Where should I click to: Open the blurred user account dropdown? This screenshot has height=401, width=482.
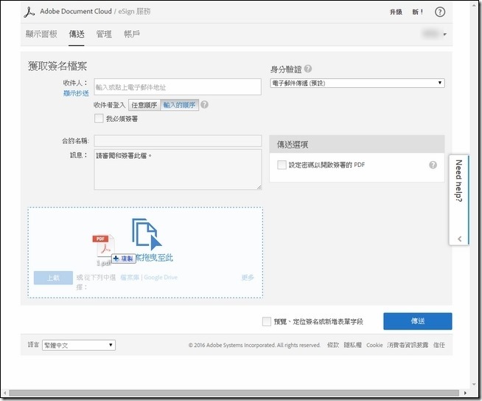(434, 34)
